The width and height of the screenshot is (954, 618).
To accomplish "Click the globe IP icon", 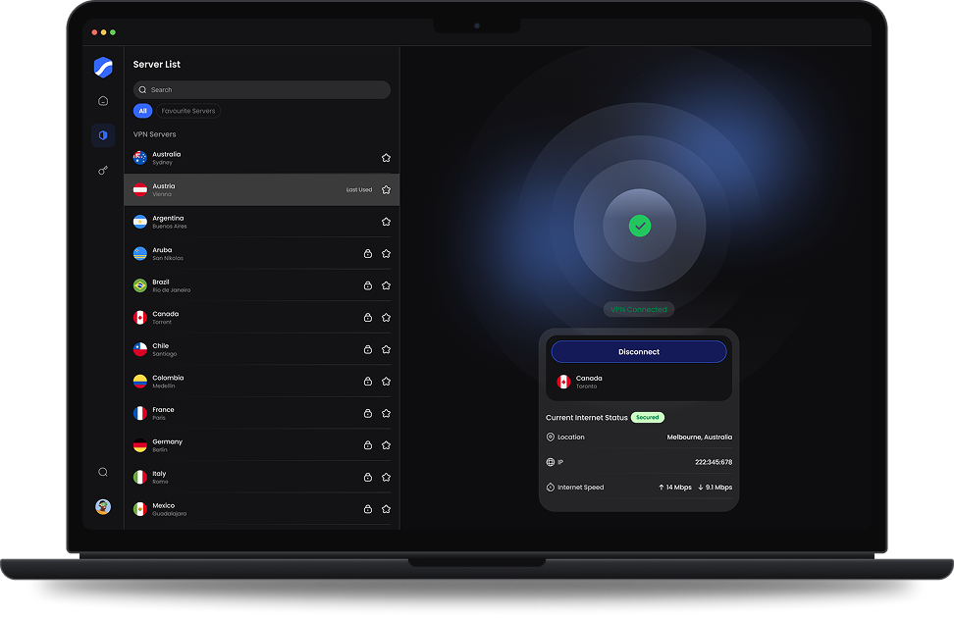I will (x=550, y=462).
